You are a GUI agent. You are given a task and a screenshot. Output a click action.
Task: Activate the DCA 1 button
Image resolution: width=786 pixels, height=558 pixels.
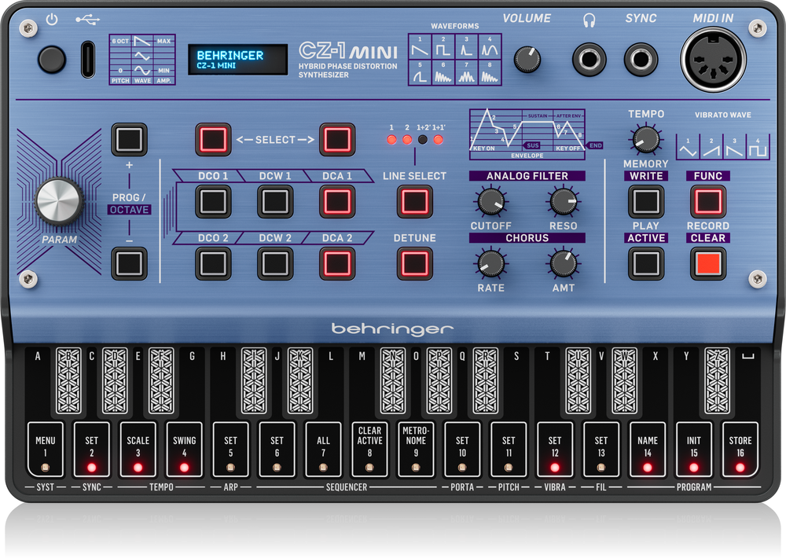[337, 203]
